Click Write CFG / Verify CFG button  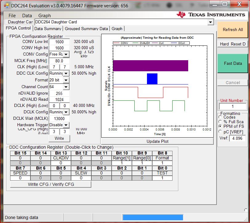(51, 184)
